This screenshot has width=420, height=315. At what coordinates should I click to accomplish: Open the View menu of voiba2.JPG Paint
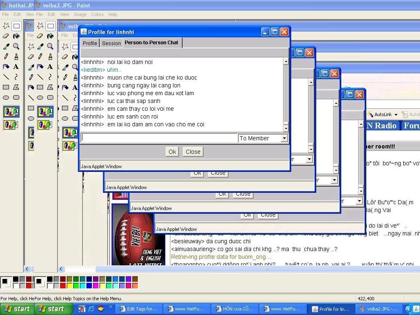64,14
